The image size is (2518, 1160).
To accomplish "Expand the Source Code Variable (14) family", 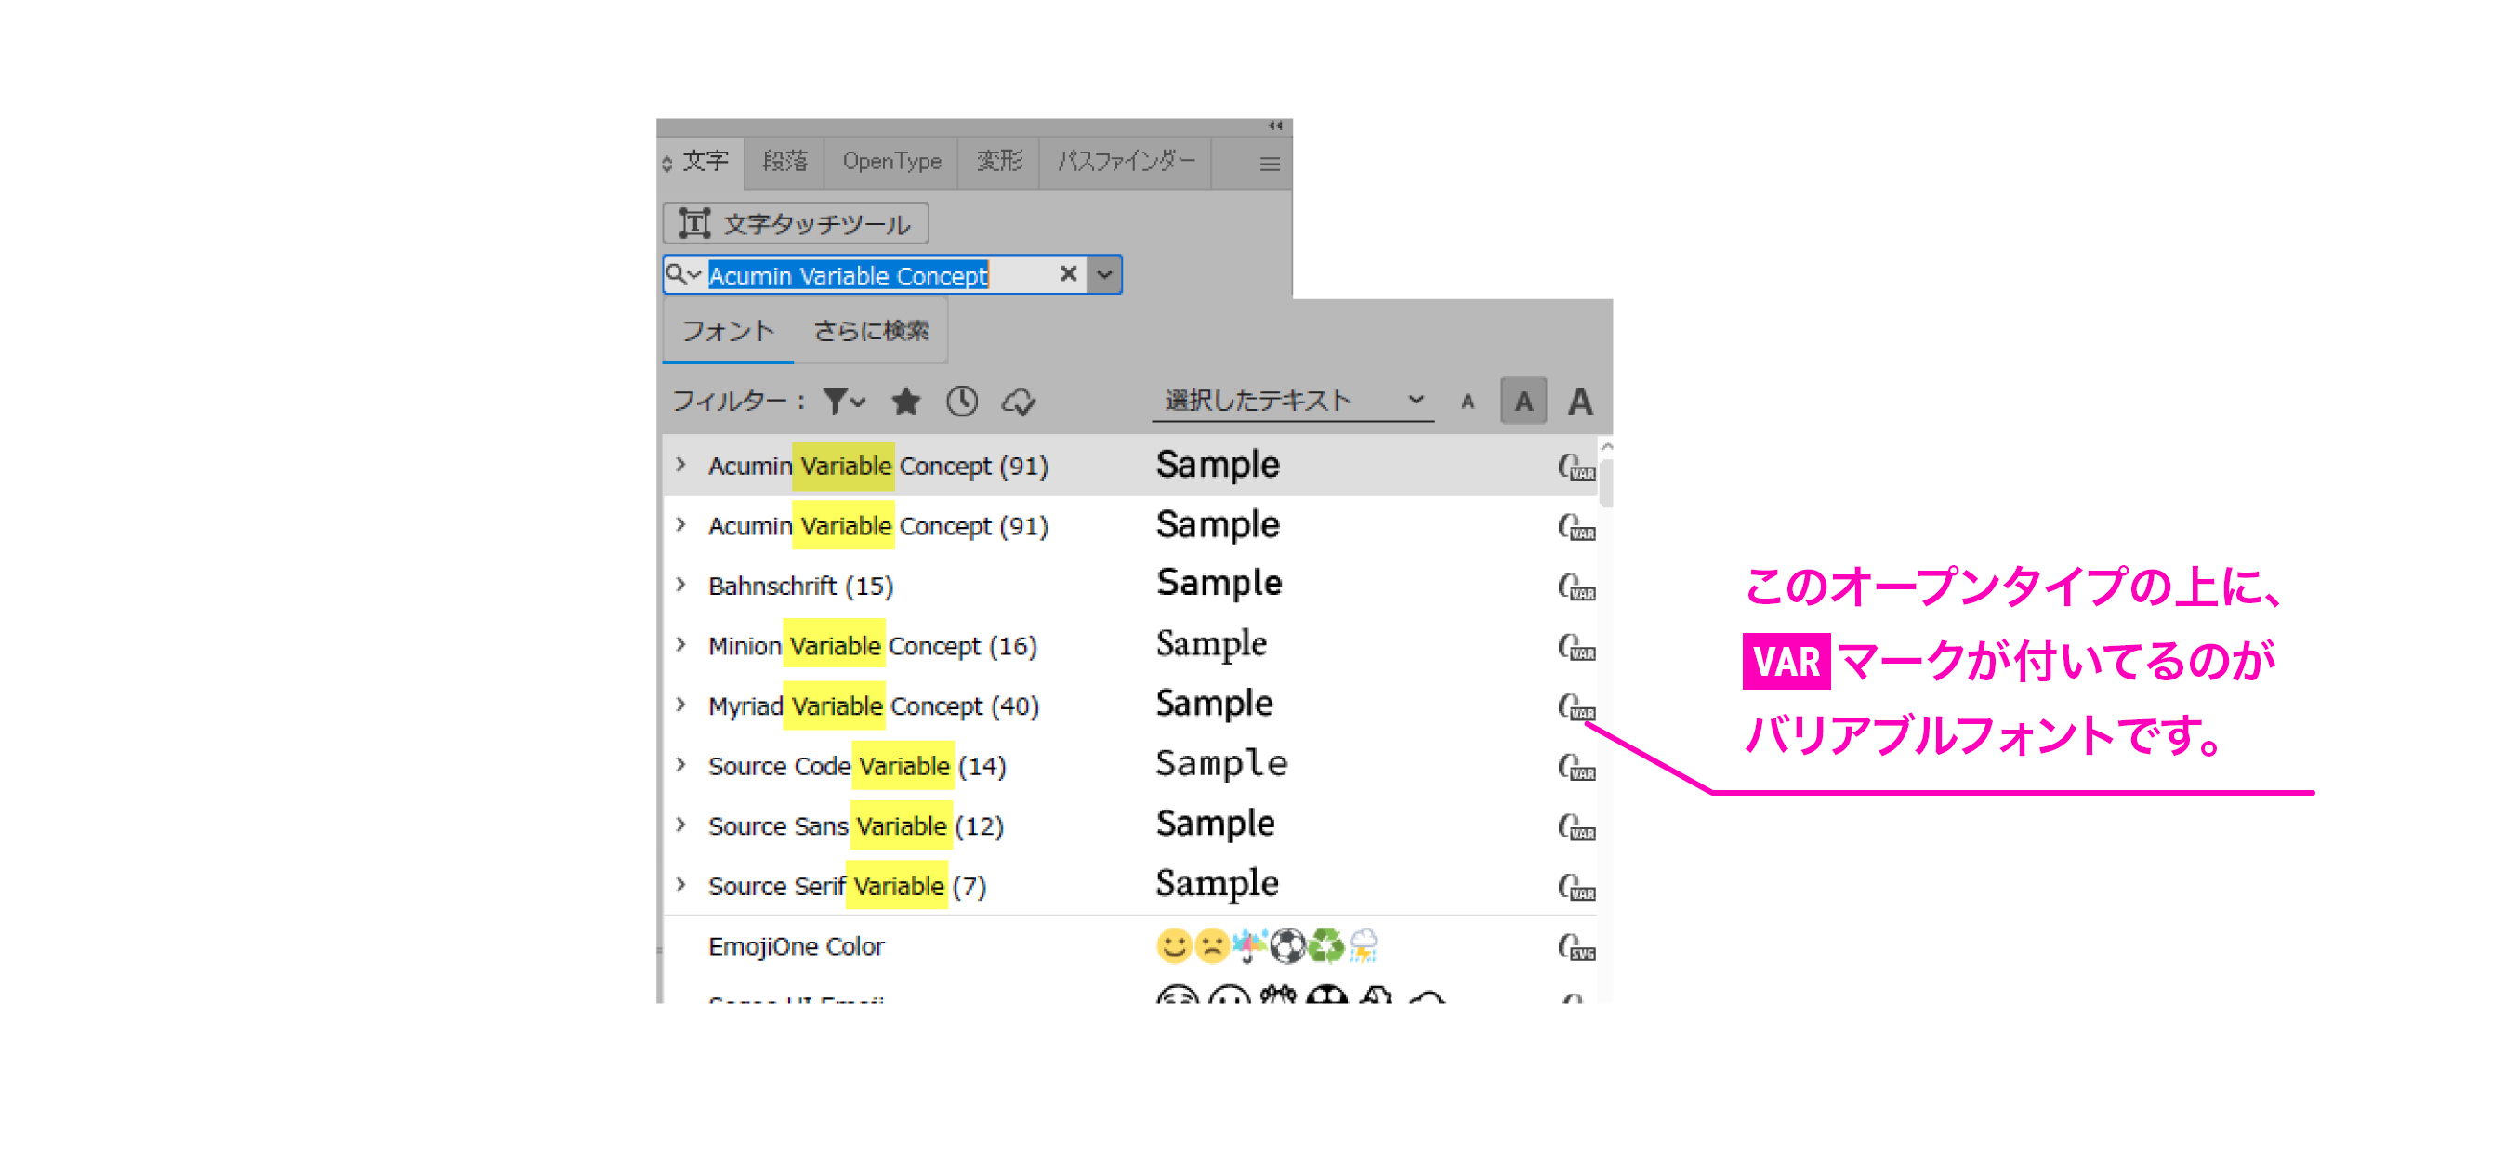I will [680, 765].
